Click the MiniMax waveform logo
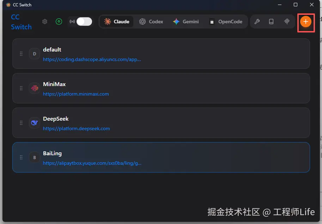Viewport: 322px width, 224px height. [35, 88]
